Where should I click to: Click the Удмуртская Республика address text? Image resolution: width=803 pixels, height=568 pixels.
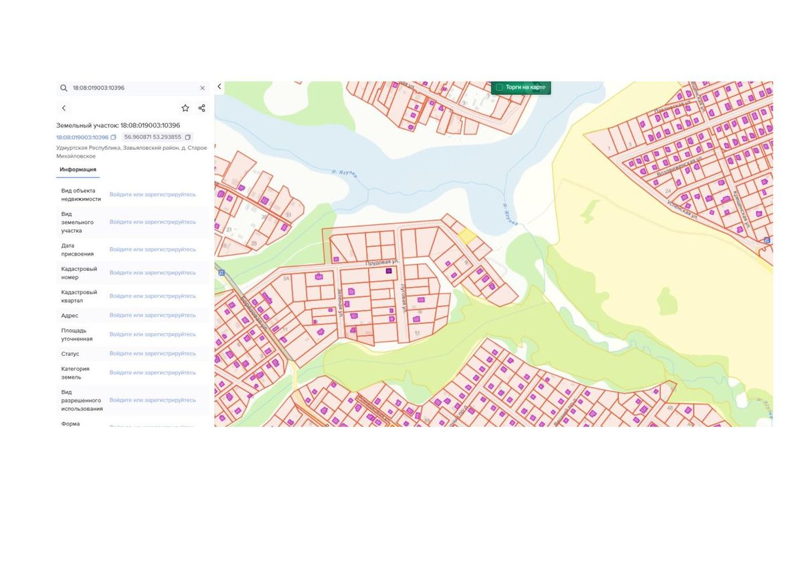(132, 152)
